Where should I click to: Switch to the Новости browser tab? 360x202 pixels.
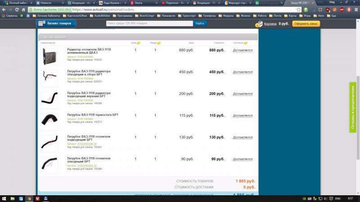point(49,3)
